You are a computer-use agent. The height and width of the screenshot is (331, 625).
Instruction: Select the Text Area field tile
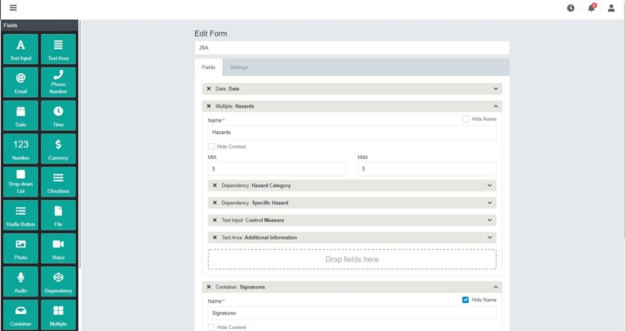pyautogui.click(x=58, y=49)
